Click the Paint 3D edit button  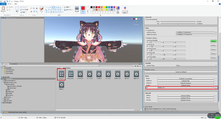(x=125, y=10)
